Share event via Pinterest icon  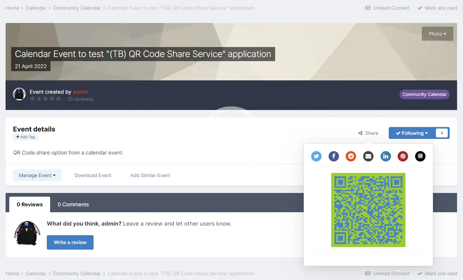coord(403,156)
